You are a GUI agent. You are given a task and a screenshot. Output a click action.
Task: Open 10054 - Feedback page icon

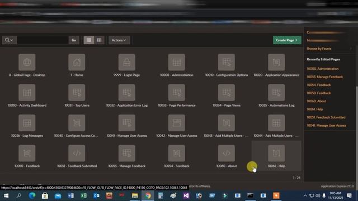tap(177, 153)
